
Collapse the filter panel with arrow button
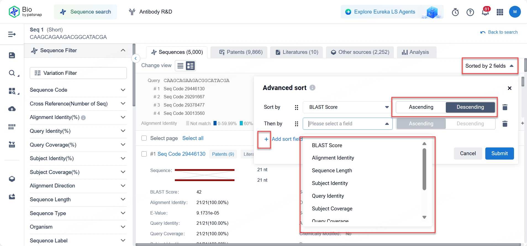(x=136, y=59)
